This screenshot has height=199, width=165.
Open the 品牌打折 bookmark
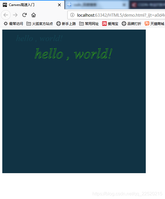coord(131,24)
